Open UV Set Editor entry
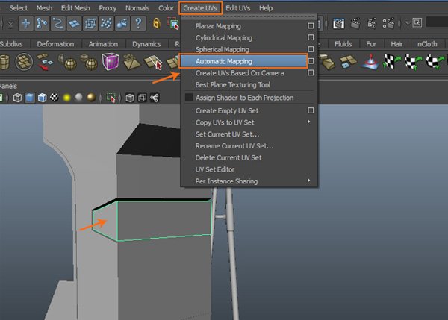This screenshot has height=320, width=448. pos(215,169)
